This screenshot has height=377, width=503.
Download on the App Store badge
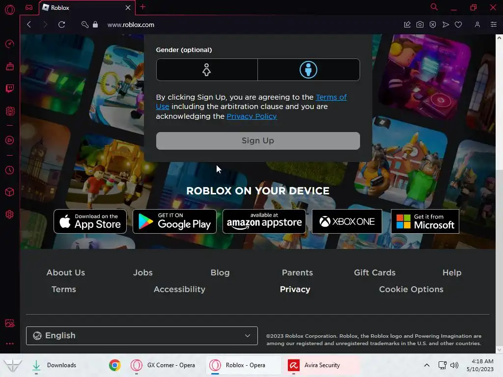pyautogui.click(x=90, y=221)
